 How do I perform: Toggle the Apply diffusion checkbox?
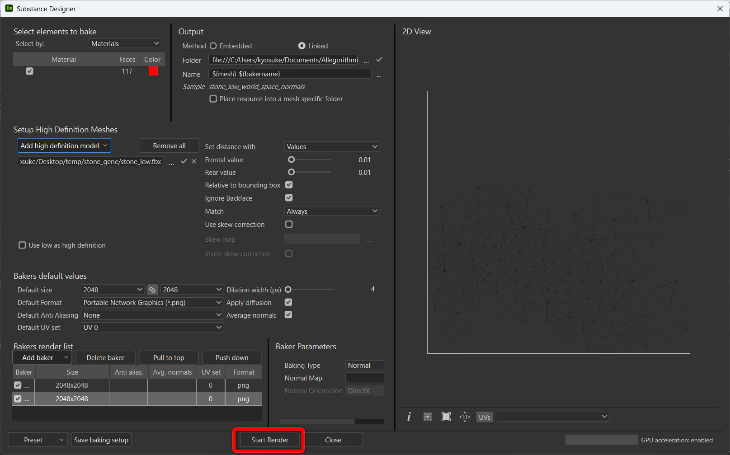click(288, 302)
